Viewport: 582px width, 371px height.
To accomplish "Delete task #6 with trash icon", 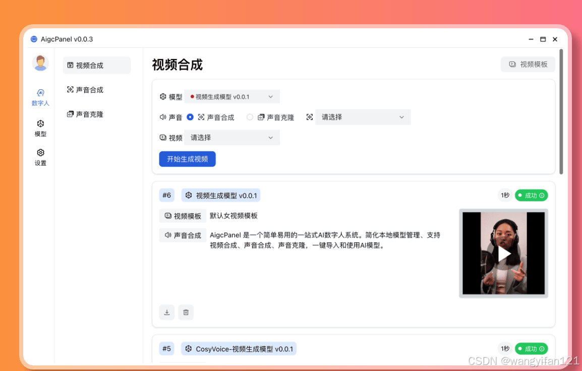I will pos(186,312).
